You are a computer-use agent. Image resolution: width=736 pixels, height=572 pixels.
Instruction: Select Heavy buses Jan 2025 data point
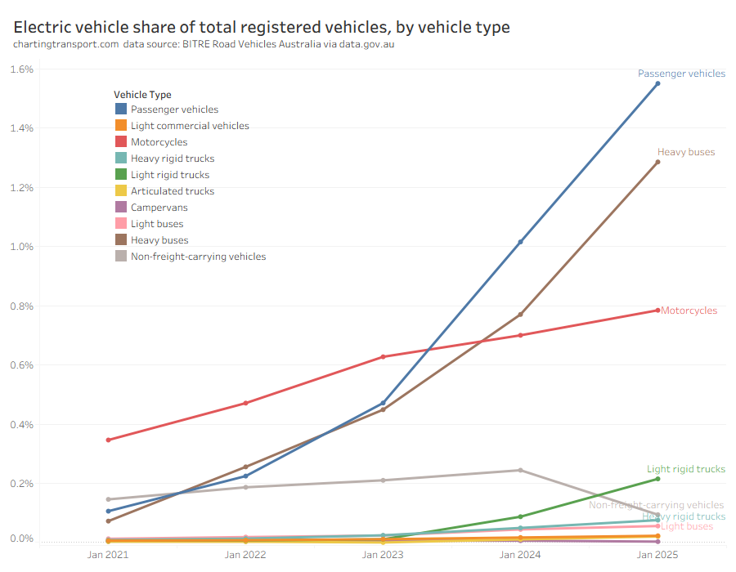[x=657, y=162]
